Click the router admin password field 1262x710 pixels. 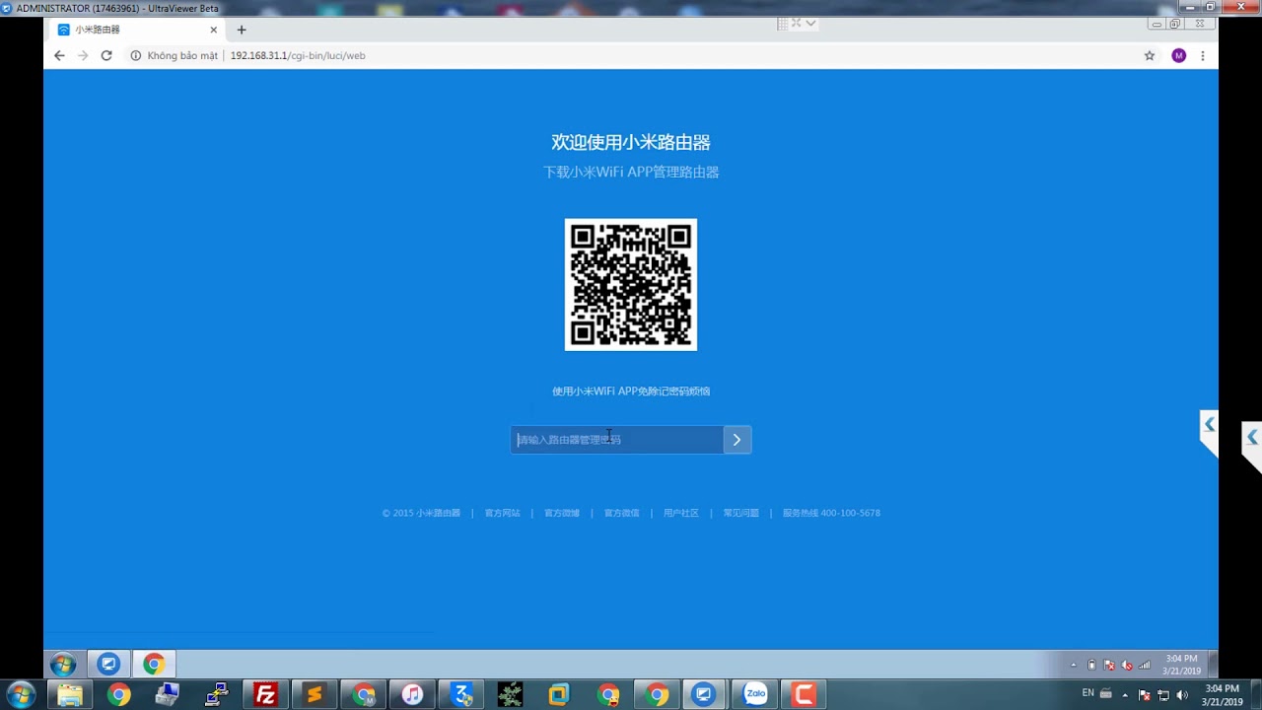coord(617,440)
